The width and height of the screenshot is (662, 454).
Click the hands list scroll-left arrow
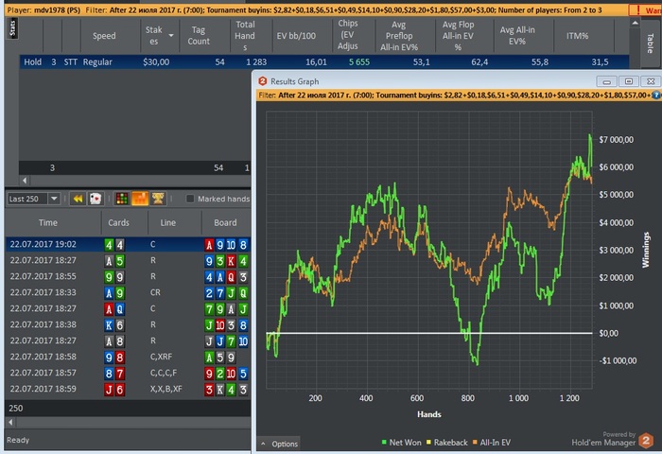tap(11, 422)
